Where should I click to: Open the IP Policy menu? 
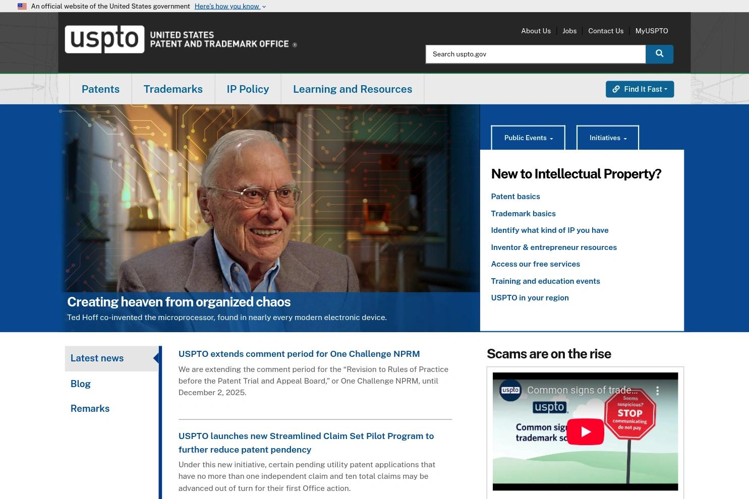pyautogui.click(x=248, y=89)
